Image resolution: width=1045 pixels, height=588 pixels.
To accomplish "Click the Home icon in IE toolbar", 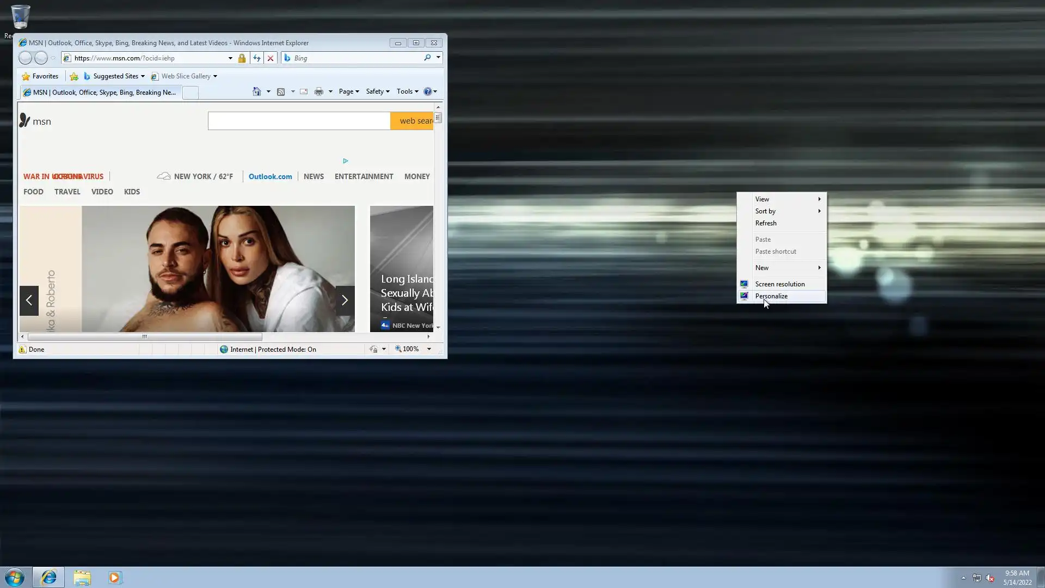I will tap(257, 91).
